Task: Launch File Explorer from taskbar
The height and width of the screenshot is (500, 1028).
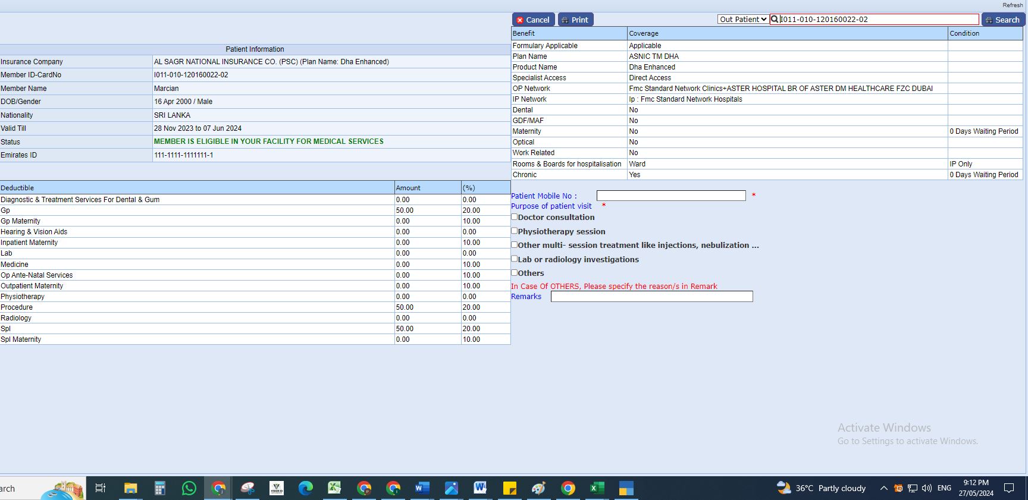Action: (x=130, y=488)
